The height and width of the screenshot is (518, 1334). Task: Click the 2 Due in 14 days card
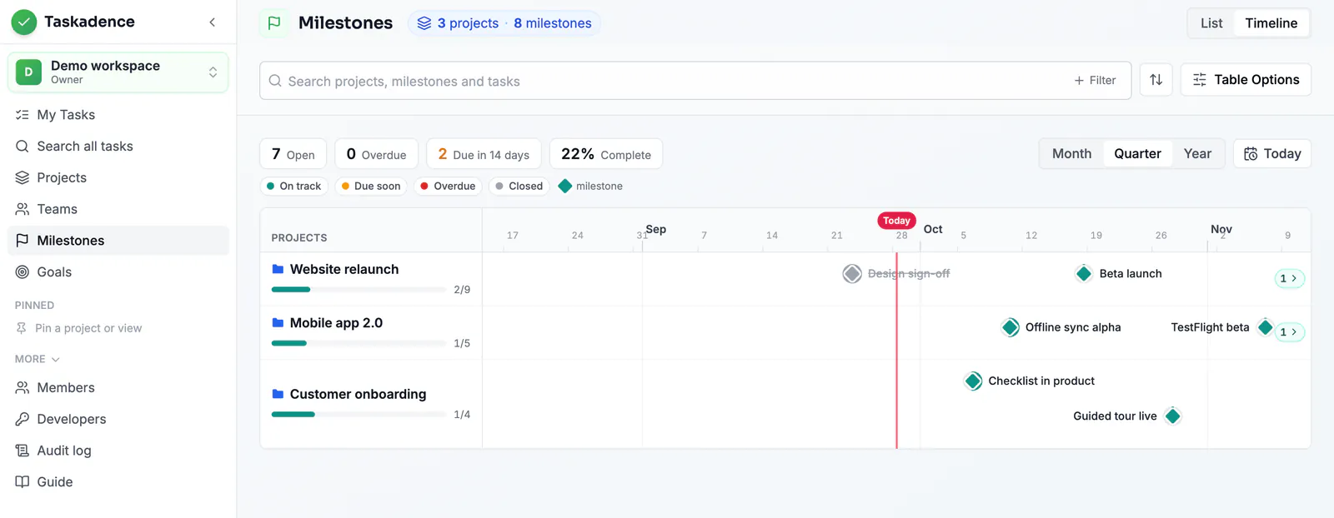(x=484, y=154)
